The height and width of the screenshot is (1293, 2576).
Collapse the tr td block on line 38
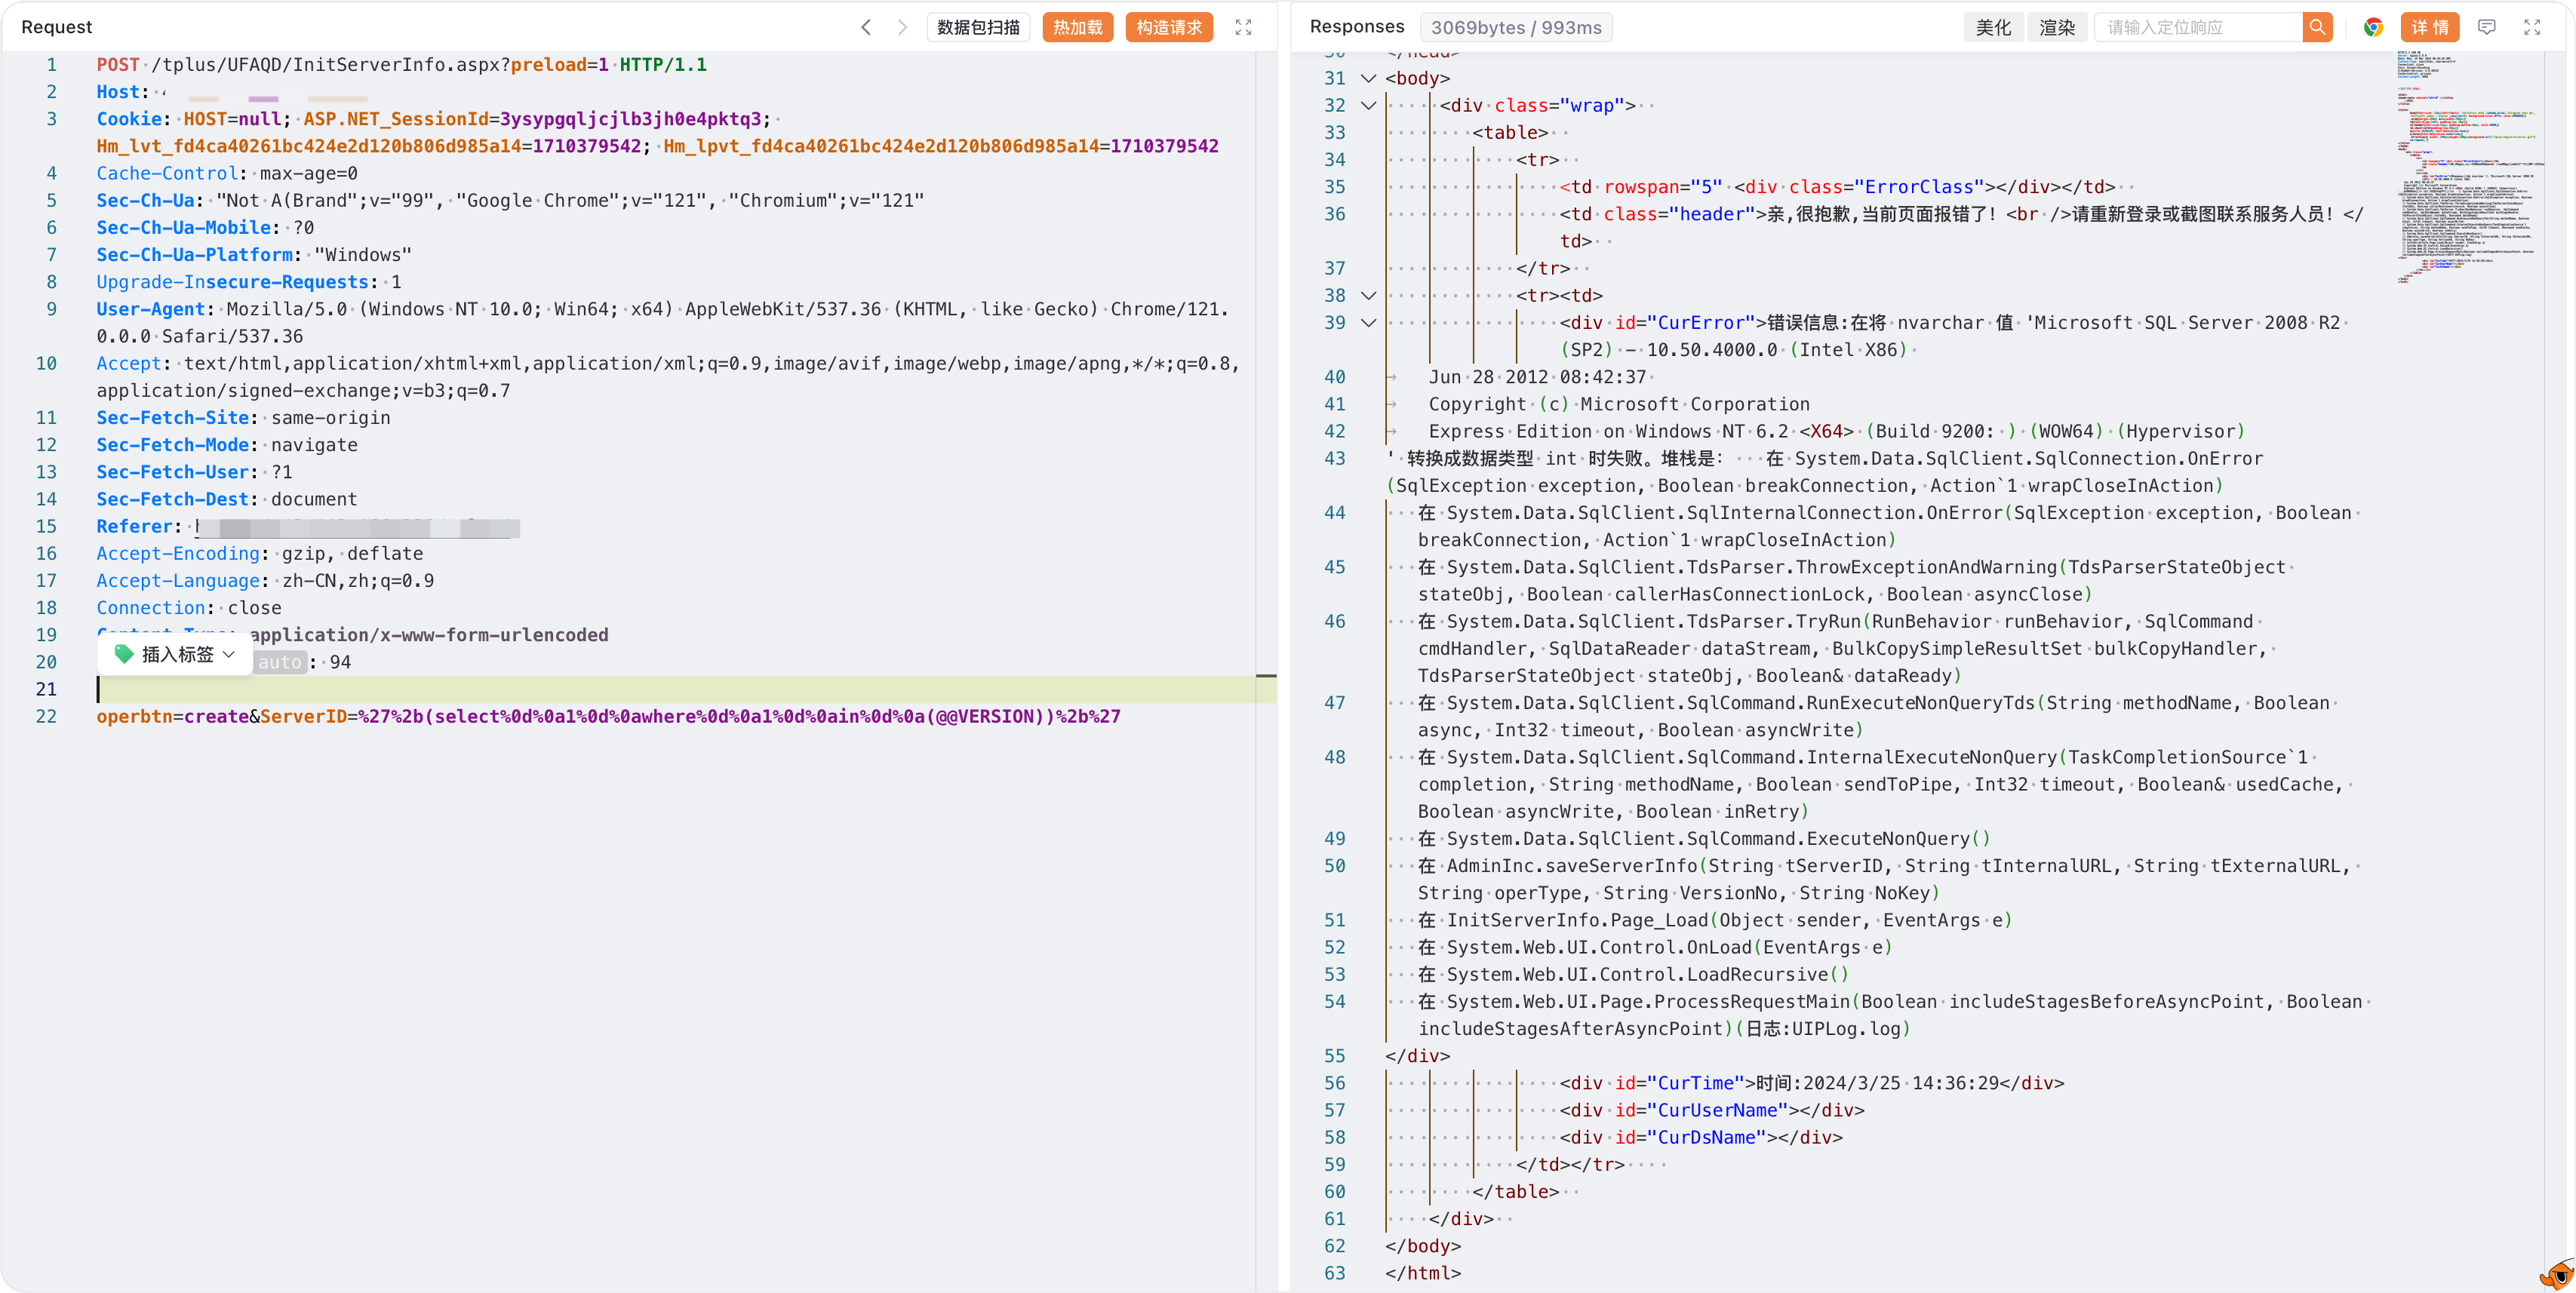pyautogui.click(x=1369, y=295)
